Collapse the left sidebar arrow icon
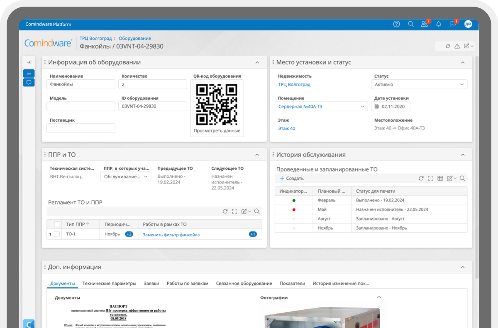 [x=29, y=62]
